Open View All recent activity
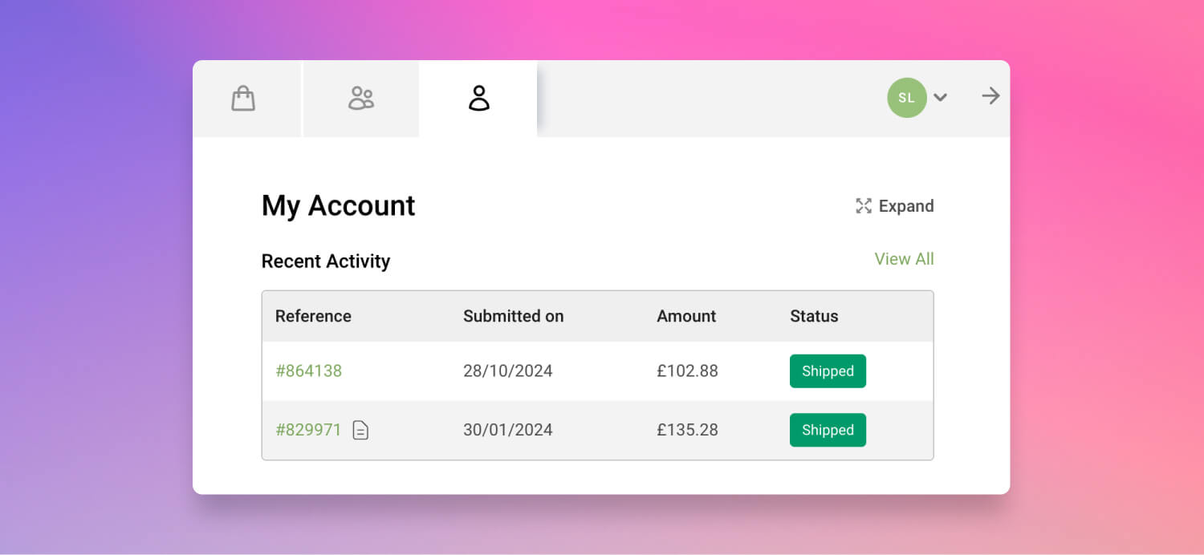Image resolution: width=1204 pixels, height=555 pixels. click(x=904, y=259)
